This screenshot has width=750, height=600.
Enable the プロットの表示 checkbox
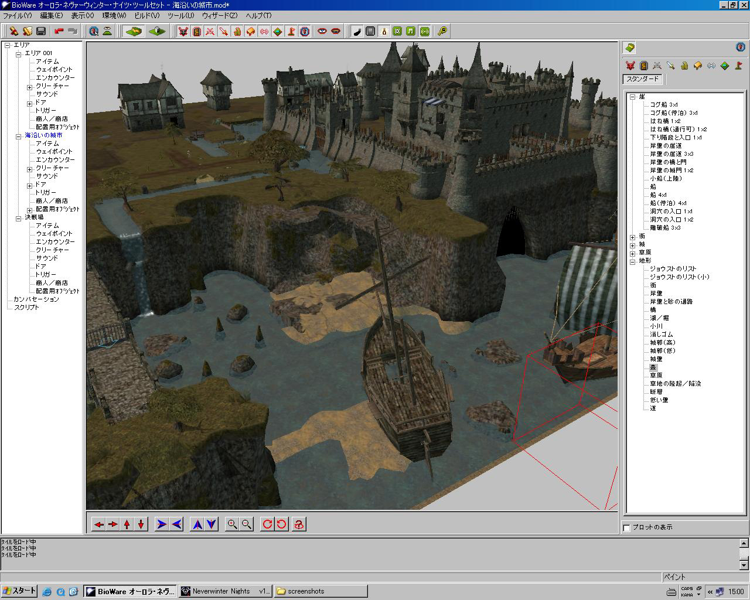tap(626, 527)
